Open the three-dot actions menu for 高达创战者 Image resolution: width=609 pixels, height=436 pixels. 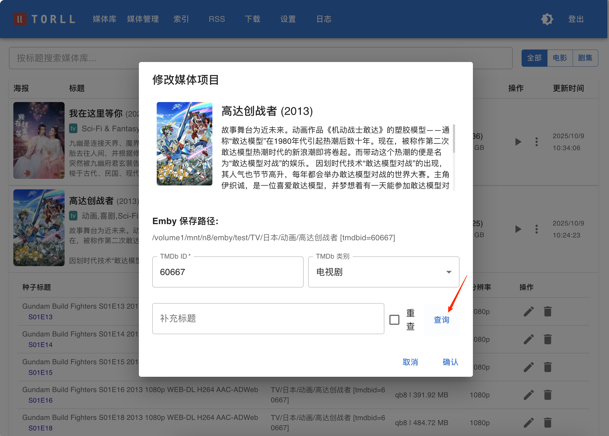(x=537, y=229)
